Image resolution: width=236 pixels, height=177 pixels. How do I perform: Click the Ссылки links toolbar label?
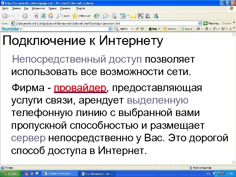coord(226,23)
